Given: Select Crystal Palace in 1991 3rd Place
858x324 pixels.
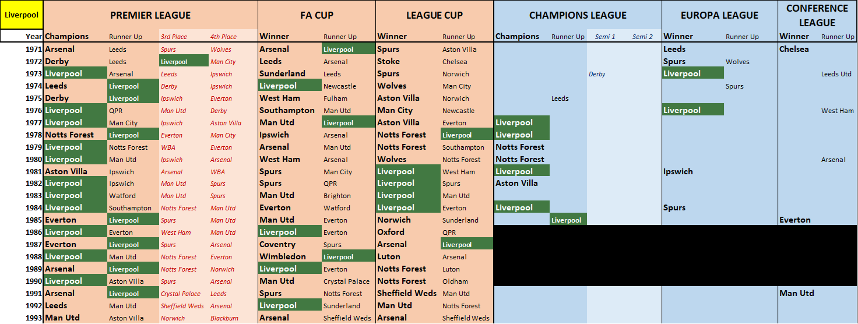Looking at the screenshot, I should pos(181,294).
